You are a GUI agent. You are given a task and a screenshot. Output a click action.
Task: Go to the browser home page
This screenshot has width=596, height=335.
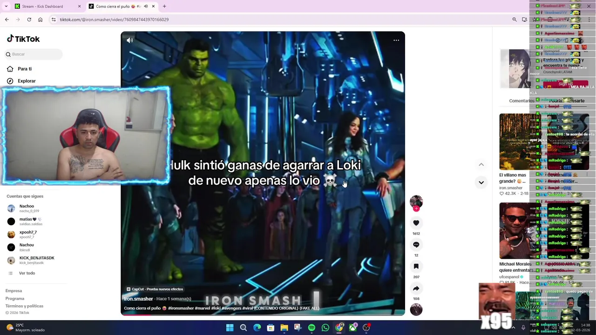40,20
